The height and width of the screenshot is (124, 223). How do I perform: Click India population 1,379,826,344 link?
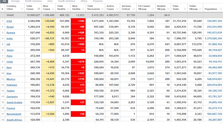coord(213,38)
